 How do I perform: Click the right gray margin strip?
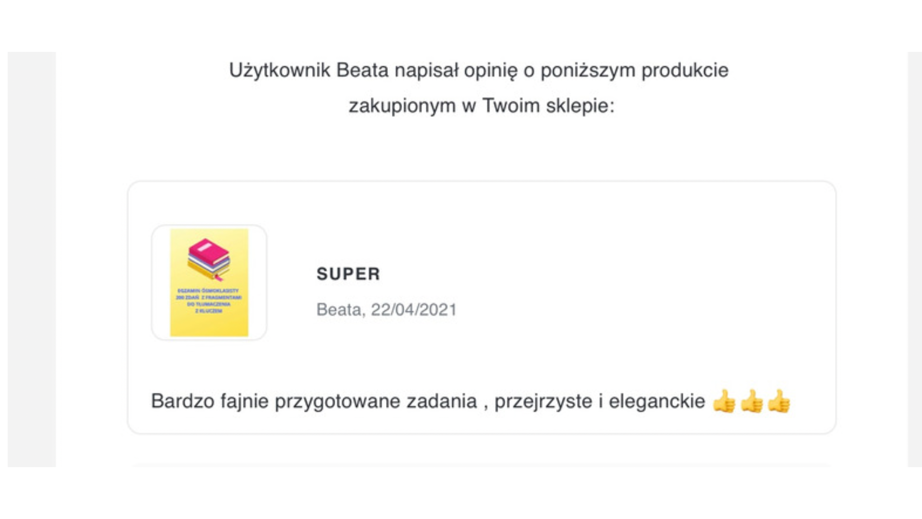914,259
